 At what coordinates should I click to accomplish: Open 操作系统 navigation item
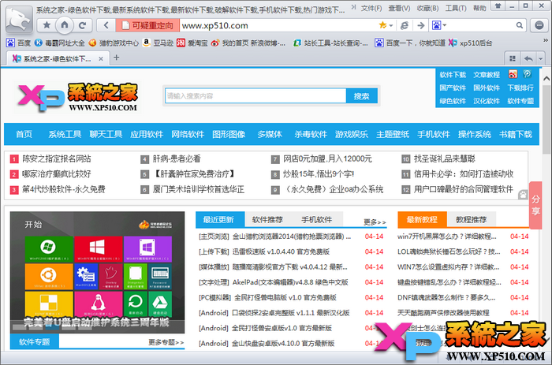click(474, 134)
